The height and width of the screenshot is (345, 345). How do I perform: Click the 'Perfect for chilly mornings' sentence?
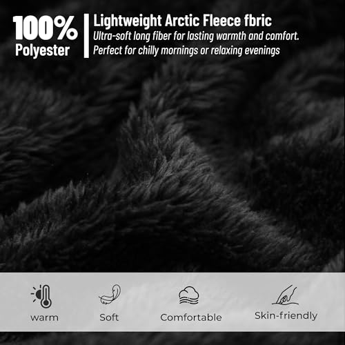[186, 50]
